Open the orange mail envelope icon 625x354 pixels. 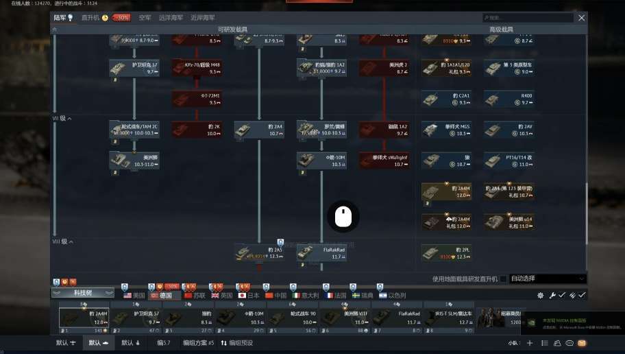tap(582, 343)
